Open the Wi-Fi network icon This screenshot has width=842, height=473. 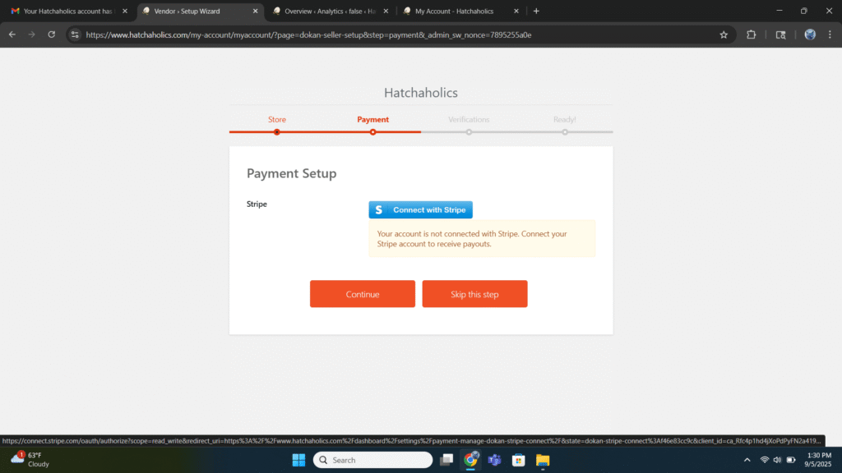(x=764, y=460)
